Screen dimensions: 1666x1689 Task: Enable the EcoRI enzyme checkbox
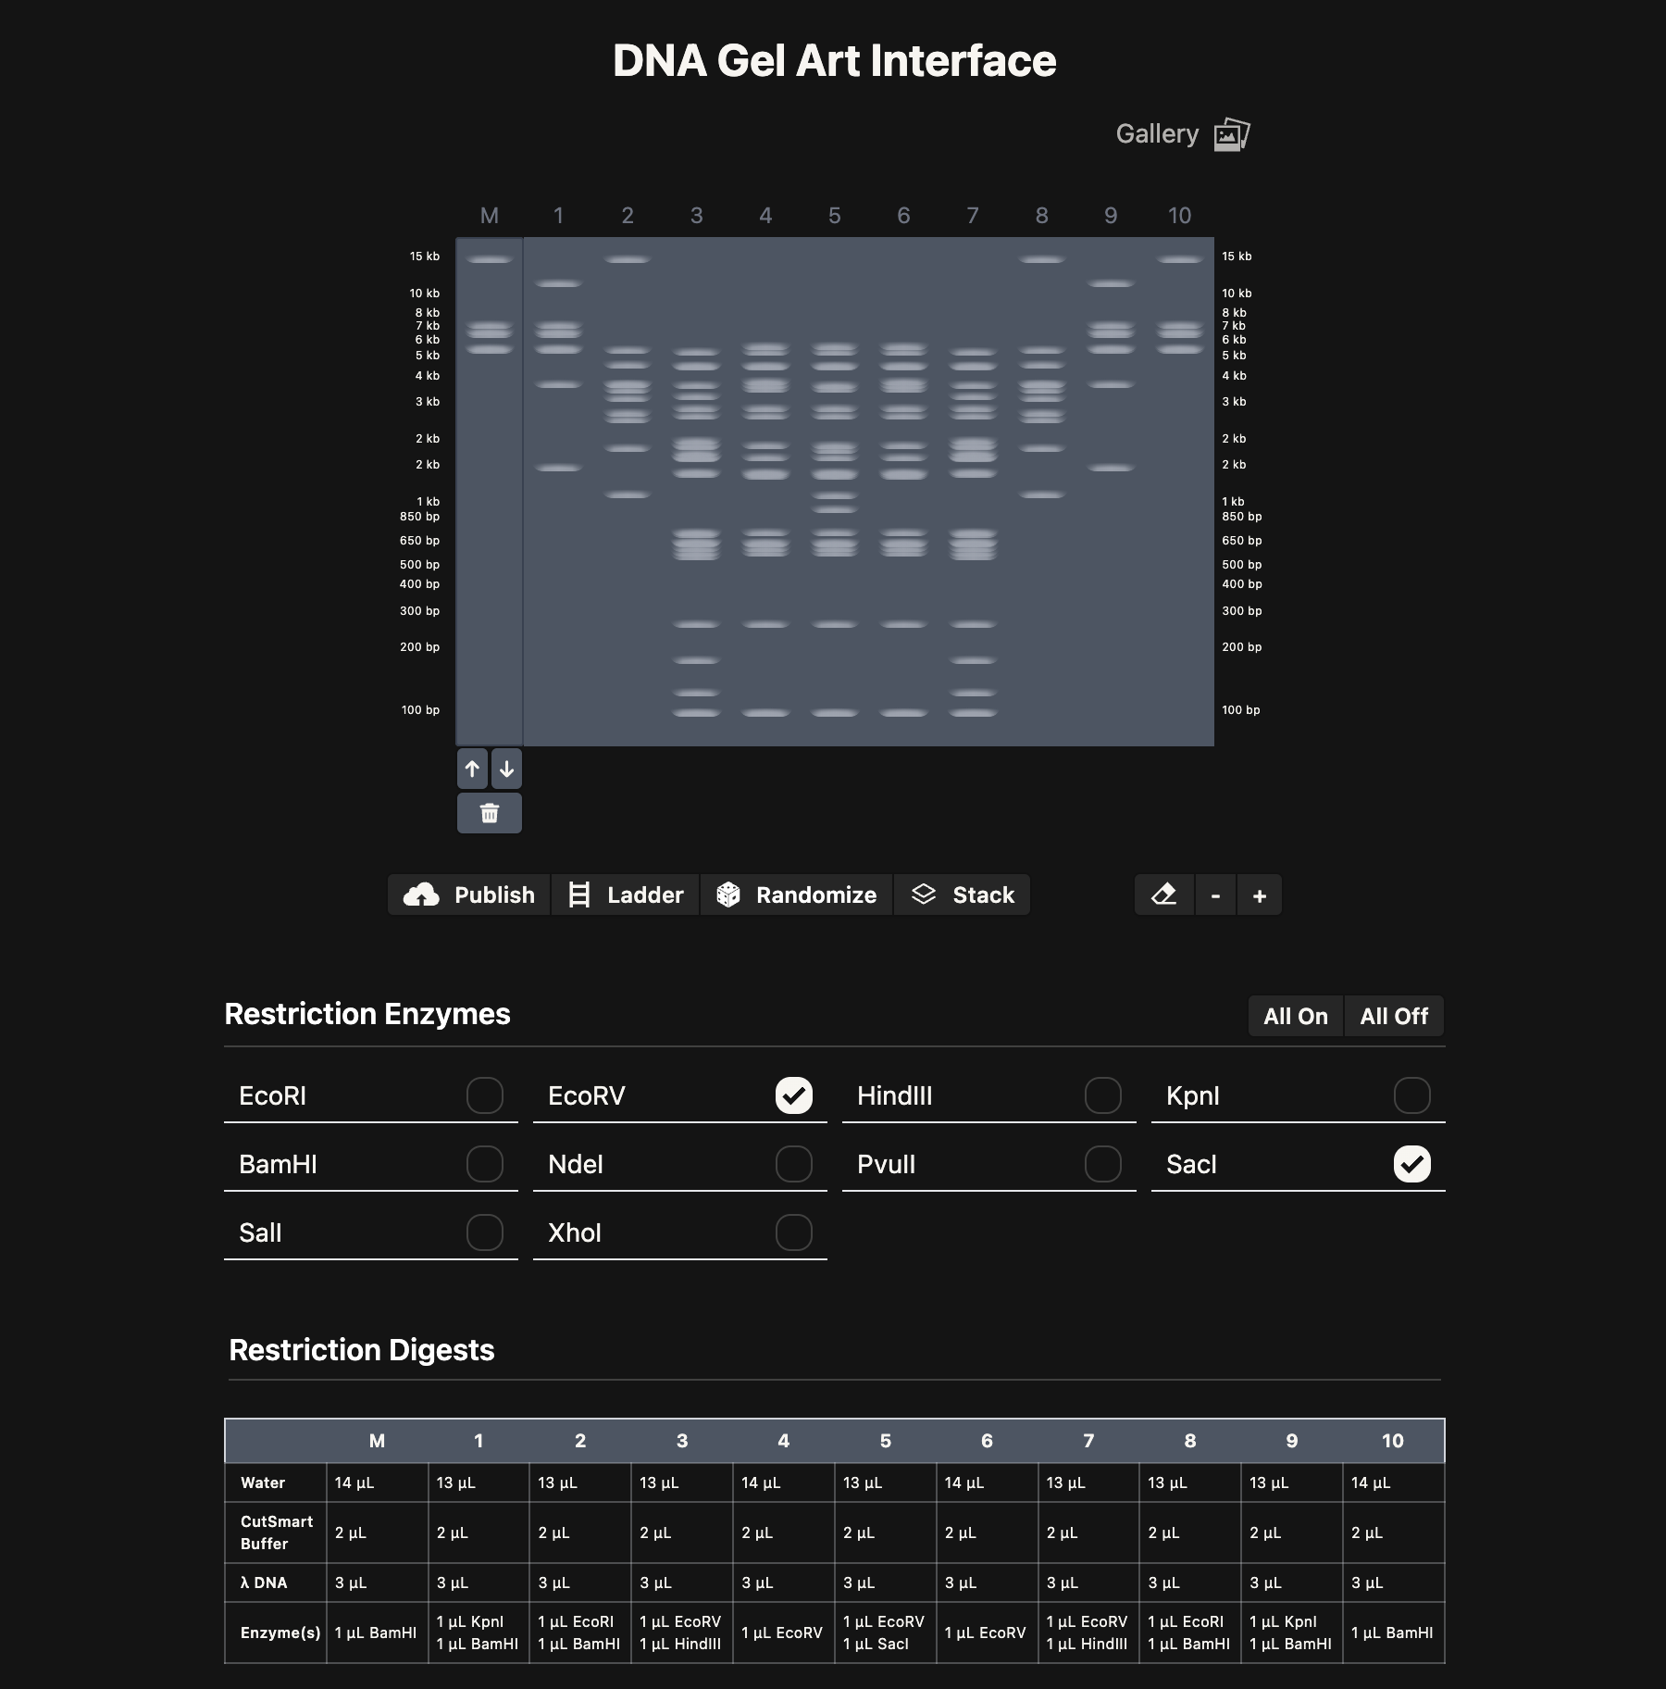tap(484, 1095)
